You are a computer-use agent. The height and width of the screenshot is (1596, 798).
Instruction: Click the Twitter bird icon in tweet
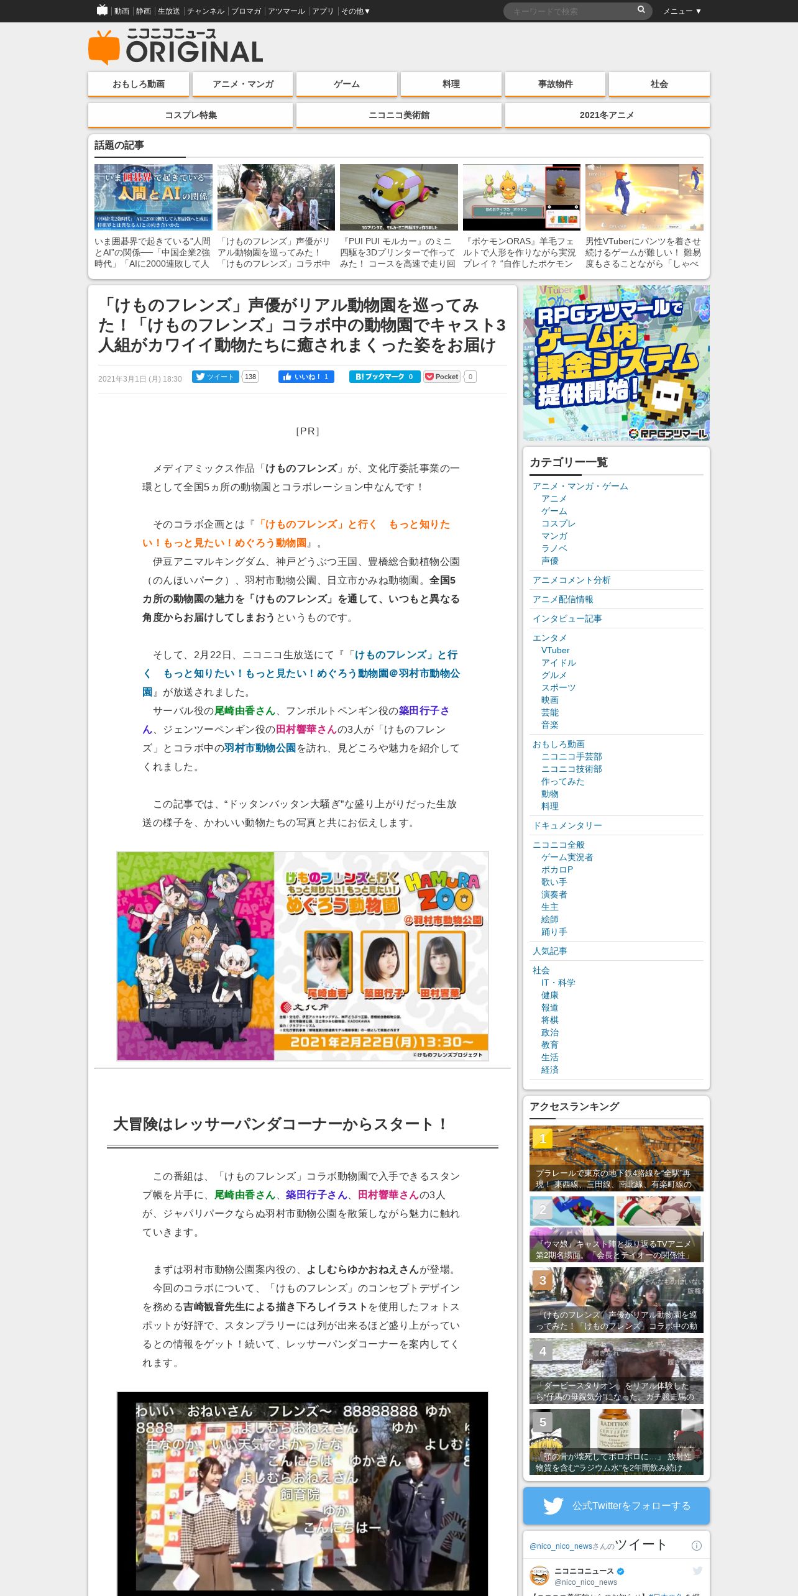tap(697, 1571)
